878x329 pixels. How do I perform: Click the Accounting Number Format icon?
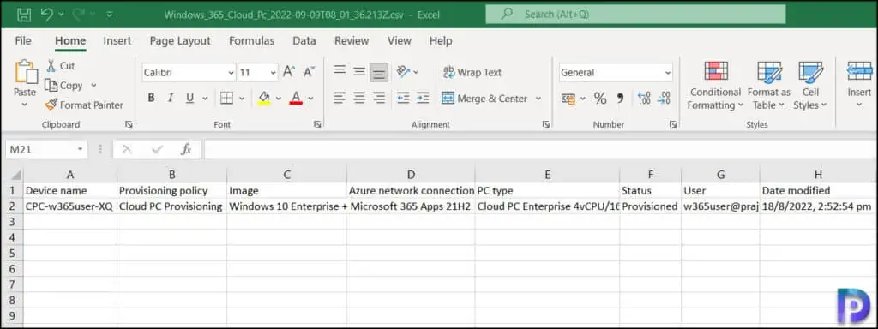[x=568, y=99]
